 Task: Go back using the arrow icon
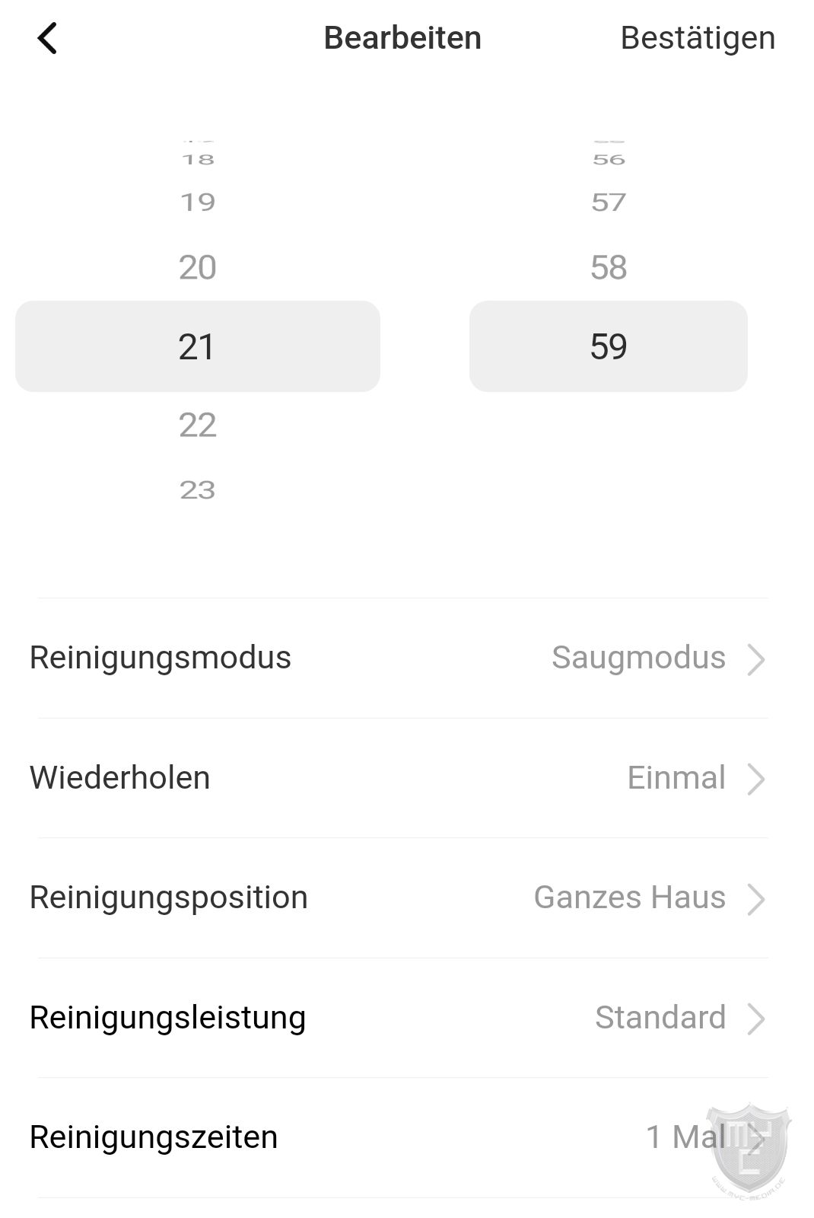coord(47,38)
